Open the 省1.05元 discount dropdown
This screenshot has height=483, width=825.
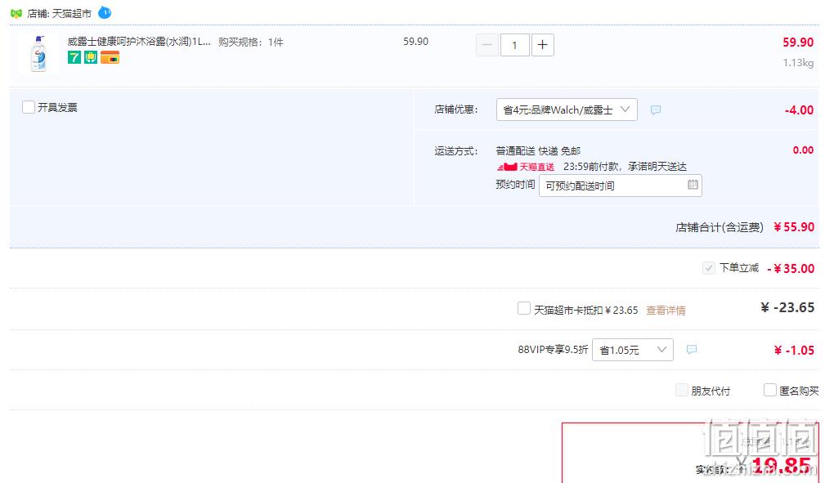tap(632, 350)
